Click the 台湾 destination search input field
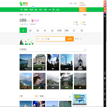 55,39
